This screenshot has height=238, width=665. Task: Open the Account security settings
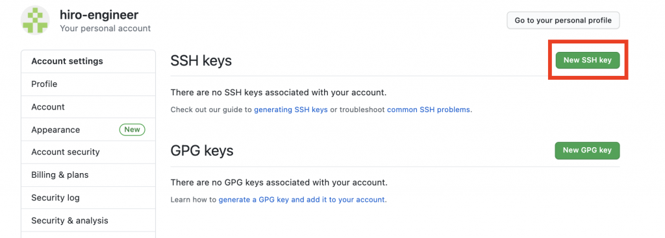point(88,152)
